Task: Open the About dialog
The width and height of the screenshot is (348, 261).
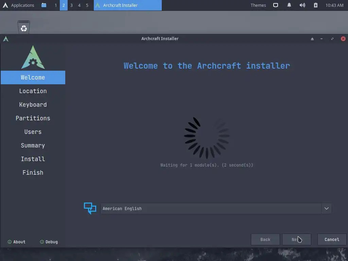Action: tap(17, 242)
